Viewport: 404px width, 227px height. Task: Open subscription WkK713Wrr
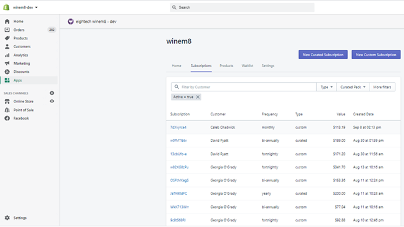[x=180, y=207]
